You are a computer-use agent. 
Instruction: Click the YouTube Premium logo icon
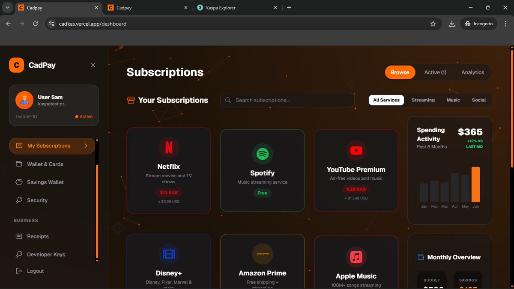pos(356,151)
